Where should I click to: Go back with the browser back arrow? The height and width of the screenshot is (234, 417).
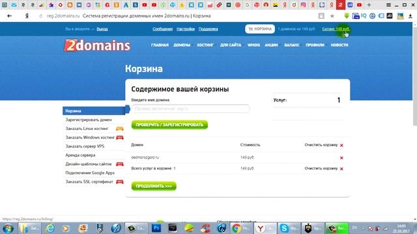coord(10,16)
